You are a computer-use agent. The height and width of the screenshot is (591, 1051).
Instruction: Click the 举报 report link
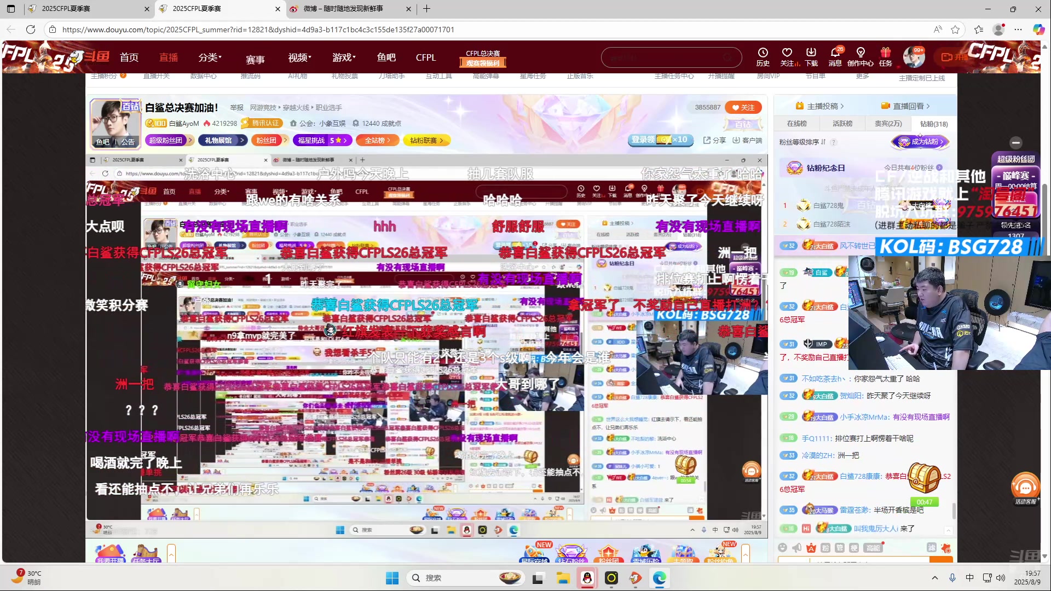(x=236, y=108)
